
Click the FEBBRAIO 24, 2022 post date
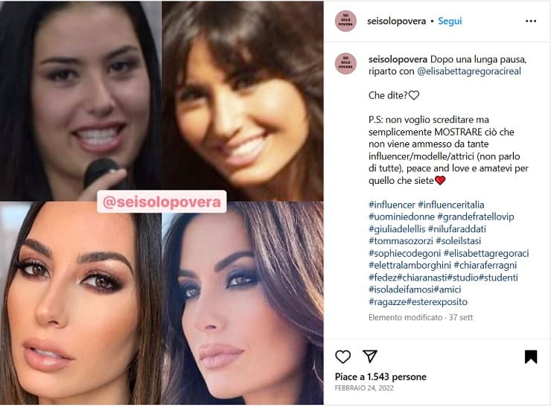tap(364, 388)
